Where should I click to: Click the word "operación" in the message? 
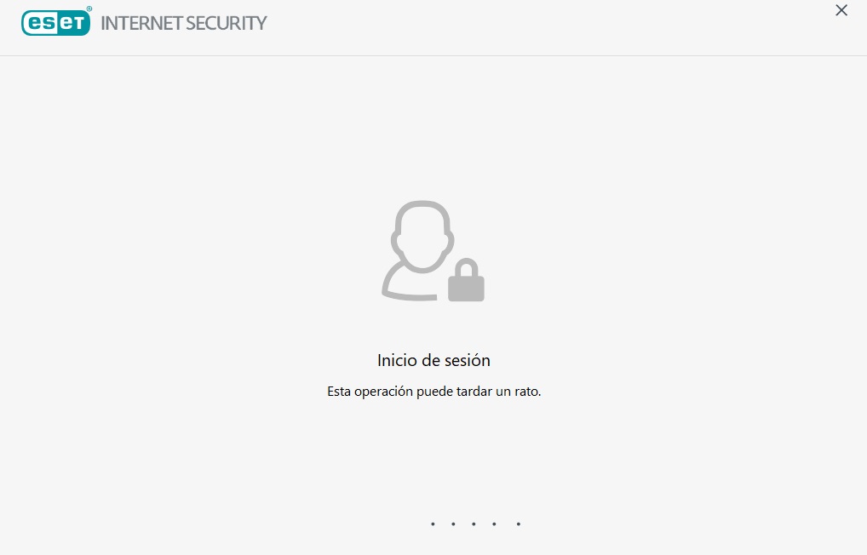tap(383, 392)
